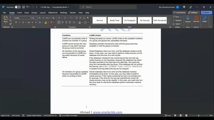Open the Layout tab
Screen dimensions: 214x120
point(42,13)
